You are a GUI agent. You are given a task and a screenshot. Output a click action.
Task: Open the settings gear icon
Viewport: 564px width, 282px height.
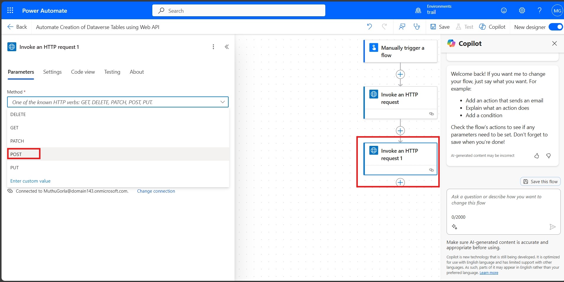(x=522, y=11)
